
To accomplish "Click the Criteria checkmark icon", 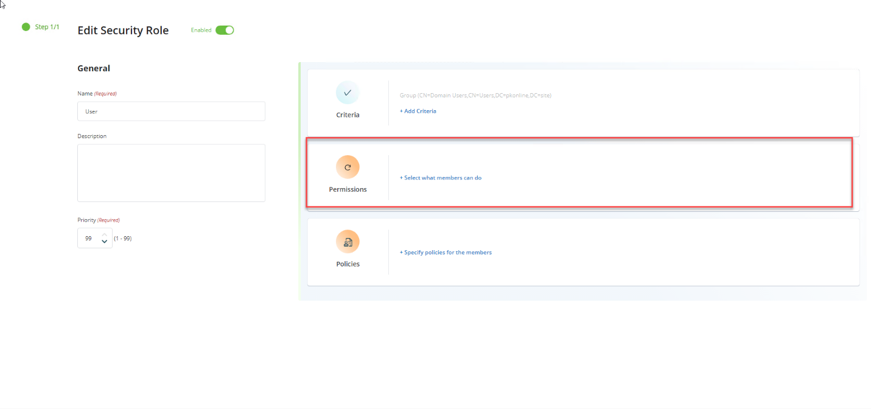I will [348, 93].
